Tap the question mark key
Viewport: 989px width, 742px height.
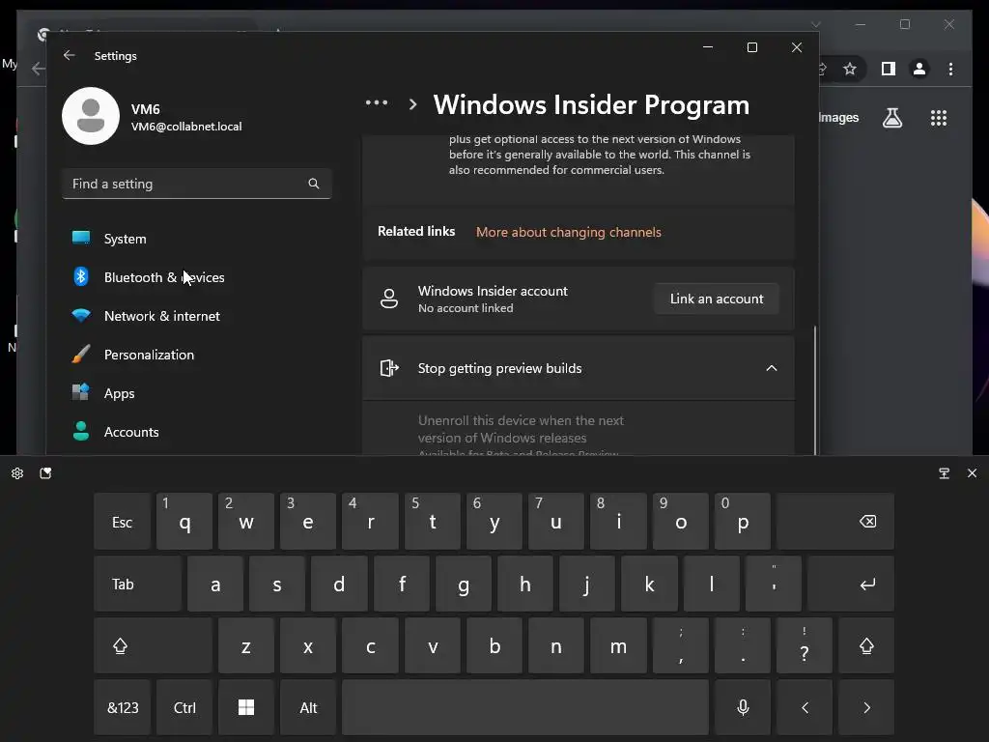coord(805,645)
